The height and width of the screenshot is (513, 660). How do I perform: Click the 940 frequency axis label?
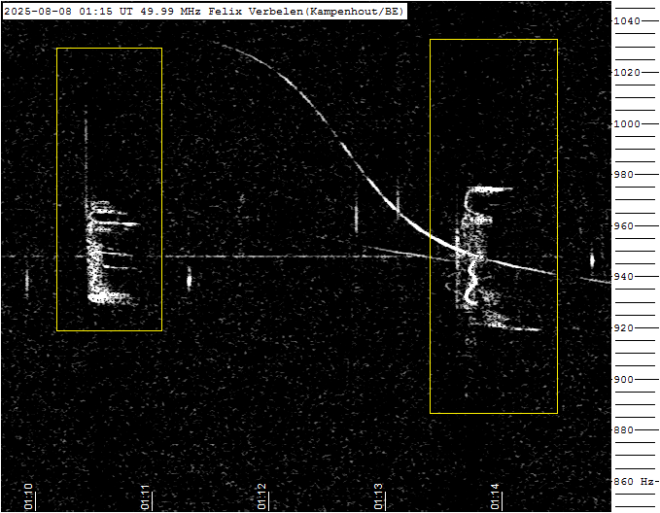point(624,277)
